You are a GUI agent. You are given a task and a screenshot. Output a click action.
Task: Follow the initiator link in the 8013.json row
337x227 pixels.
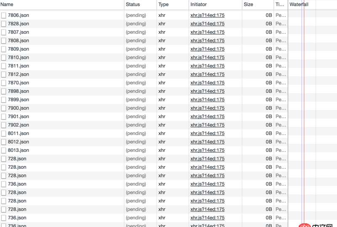point(207,150)
